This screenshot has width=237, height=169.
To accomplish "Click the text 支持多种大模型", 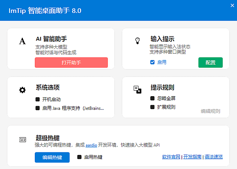I will click(51, 47).
